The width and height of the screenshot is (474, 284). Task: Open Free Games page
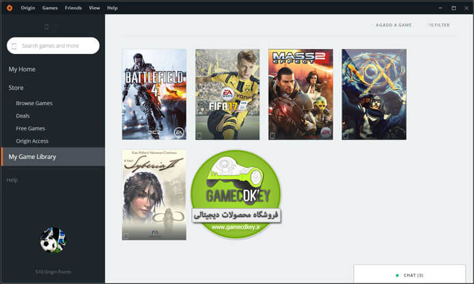point(31,128)
